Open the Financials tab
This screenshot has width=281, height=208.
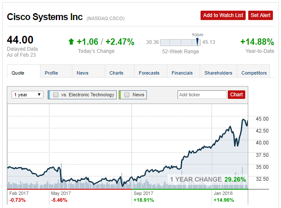(x=184, y=71)
